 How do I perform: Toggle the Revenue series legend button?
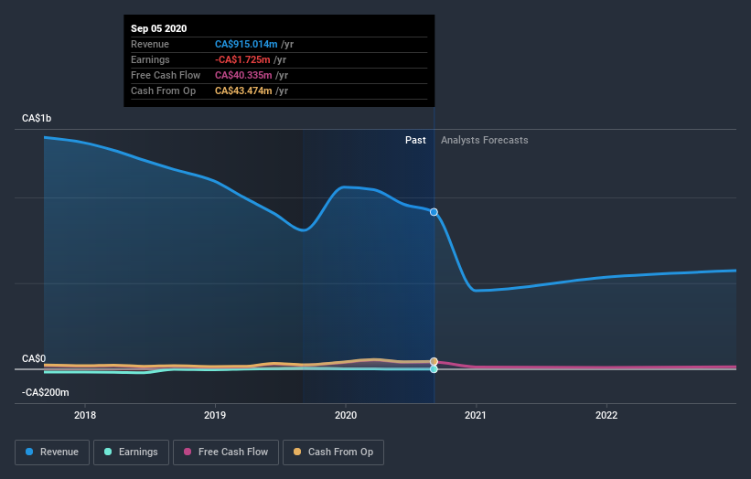tap(52, 452)
